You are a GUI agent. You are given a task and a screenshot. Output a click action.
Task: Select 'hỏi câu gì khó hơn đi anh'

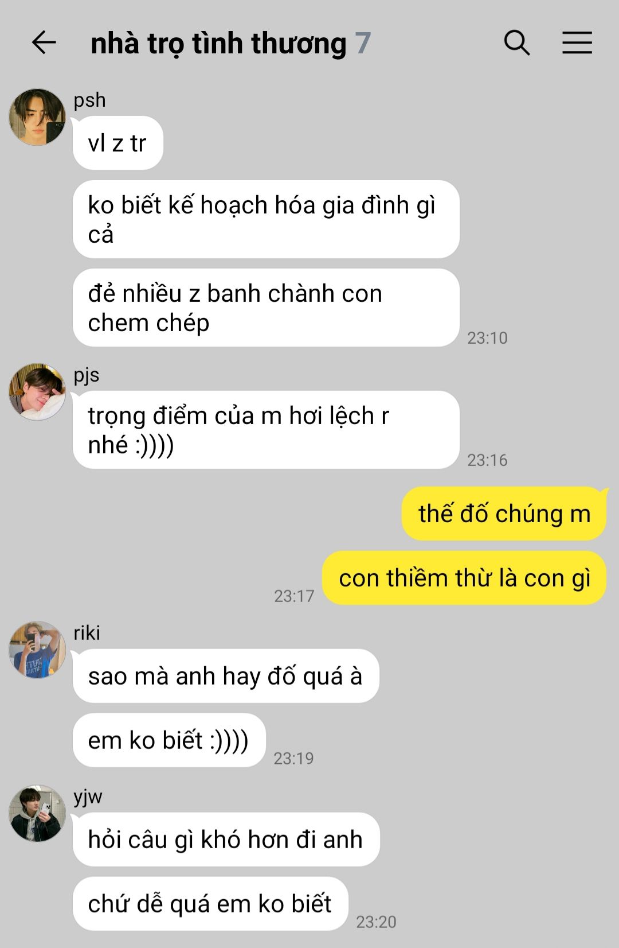tap(226, 840)
